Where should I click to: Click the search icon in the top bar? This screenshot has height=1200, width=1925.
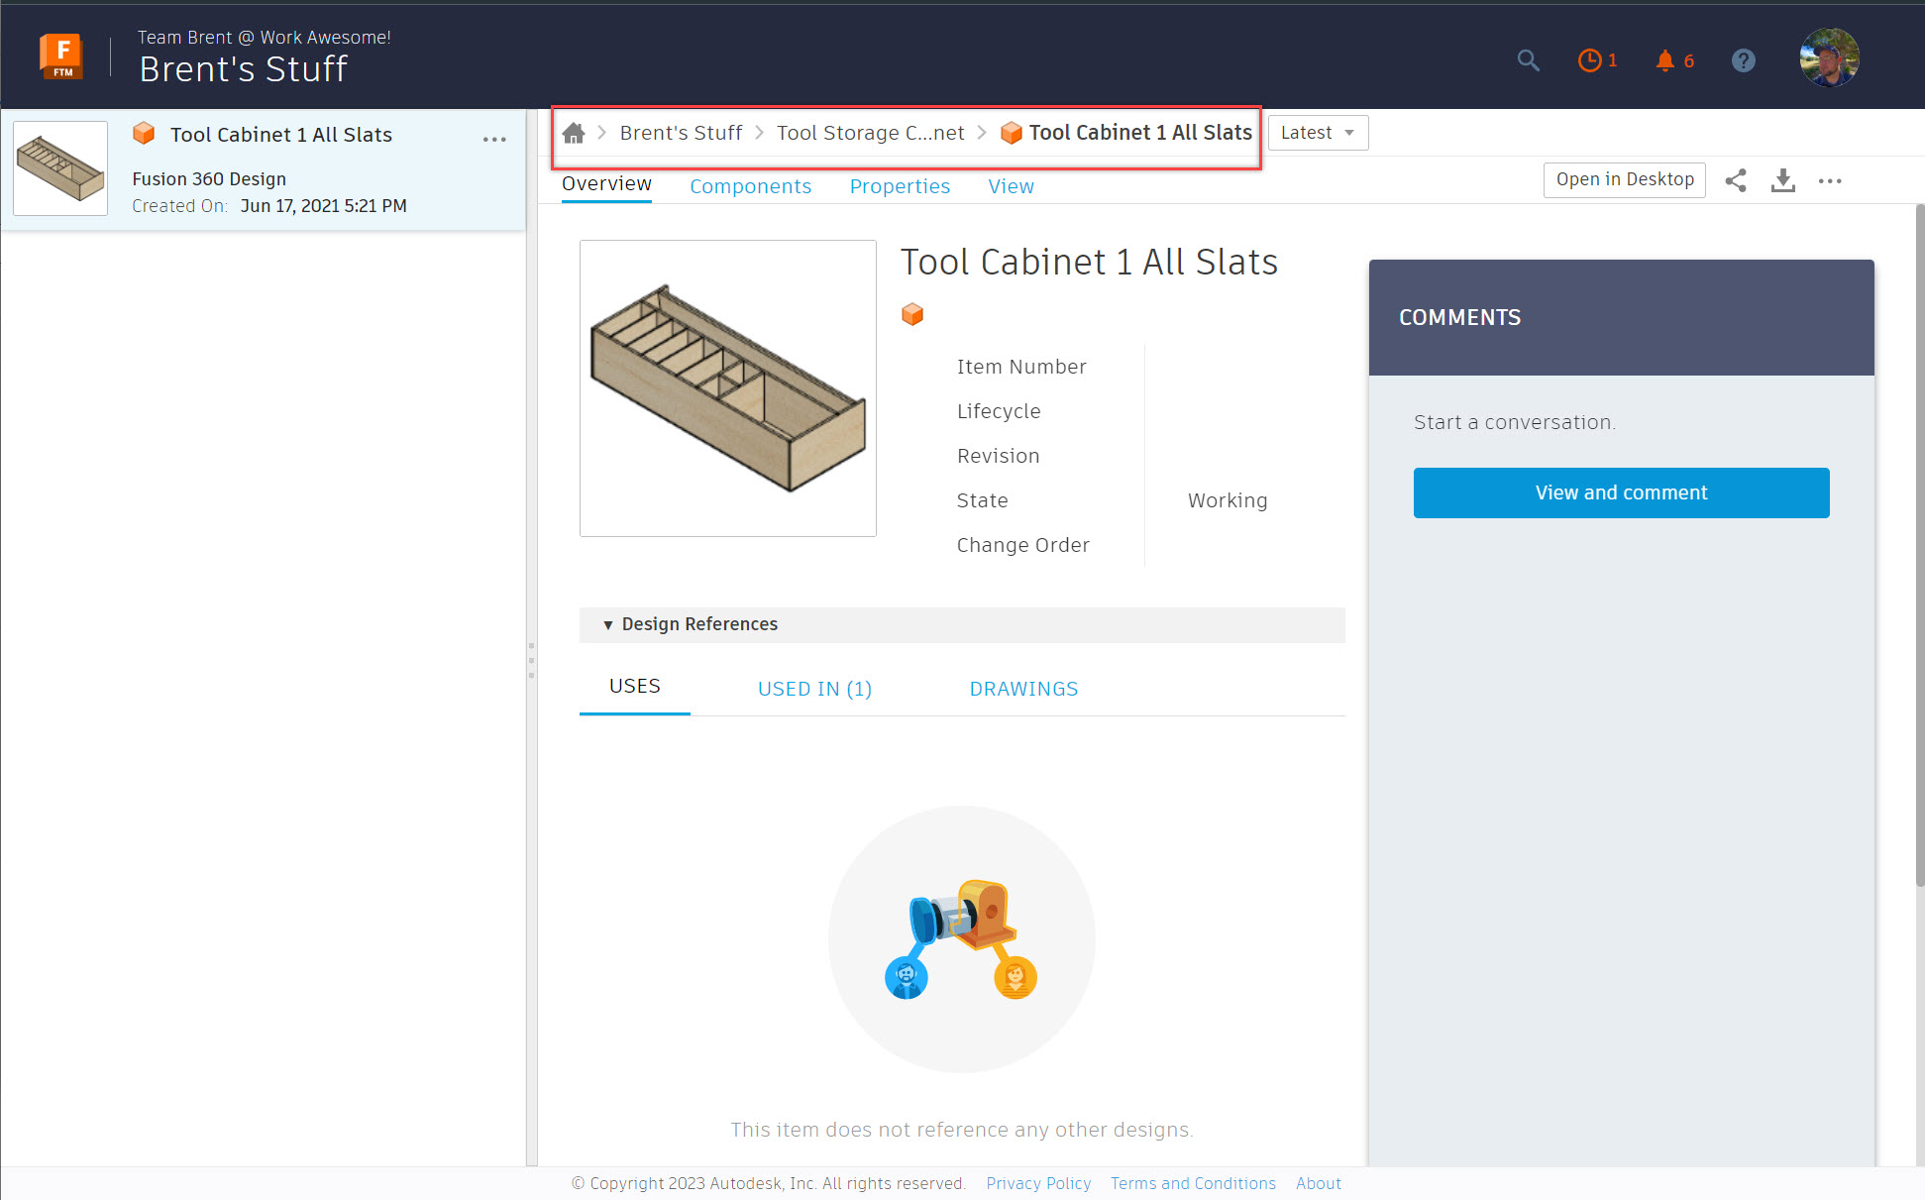[1528, 60]
